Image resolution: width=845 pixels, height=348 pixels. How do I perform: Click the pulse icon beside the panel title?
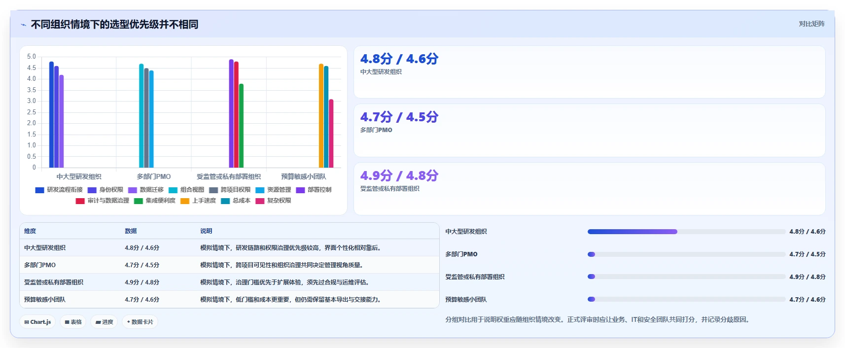coord(23,25)
